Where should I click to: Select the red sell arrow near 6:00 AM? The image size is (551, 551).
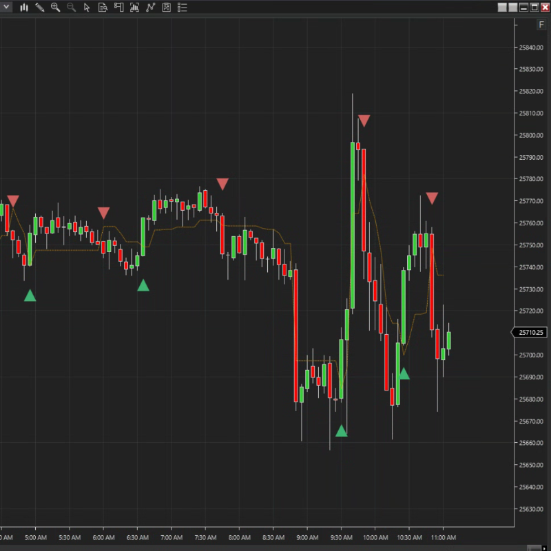[104, 213]
